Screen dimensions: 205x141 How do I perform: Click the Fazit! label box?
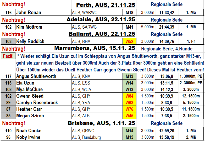8,56
